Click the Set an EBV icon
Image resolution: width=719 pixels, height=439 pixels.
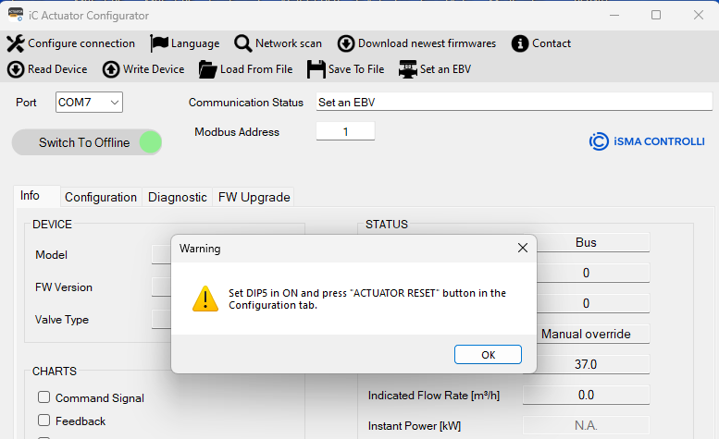tap(407, 69)
